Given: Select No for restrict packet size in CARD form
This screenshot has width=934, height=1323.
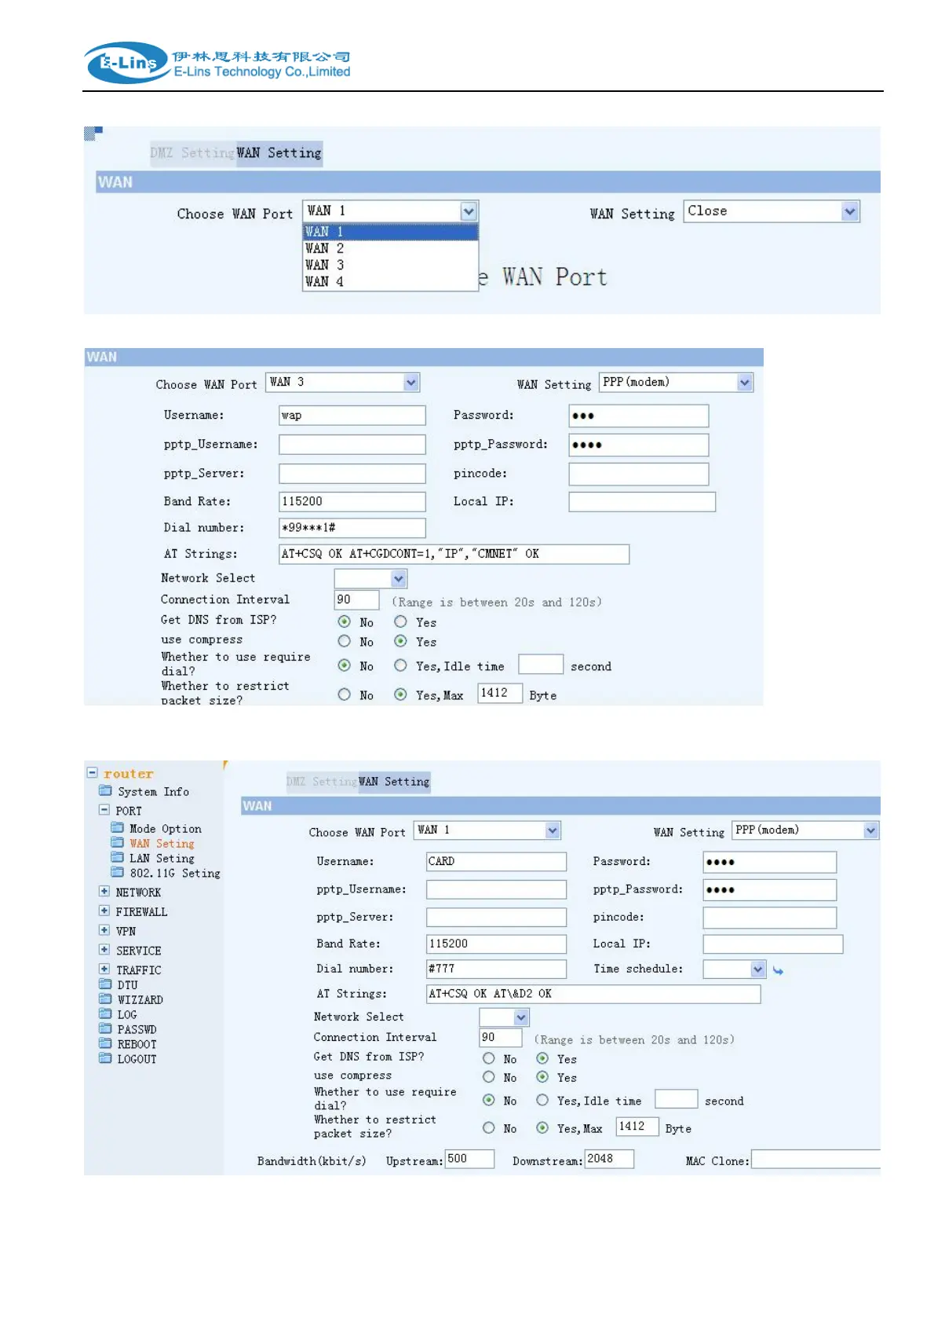Looking at the screenshot, I should (x=488, y=1128).
